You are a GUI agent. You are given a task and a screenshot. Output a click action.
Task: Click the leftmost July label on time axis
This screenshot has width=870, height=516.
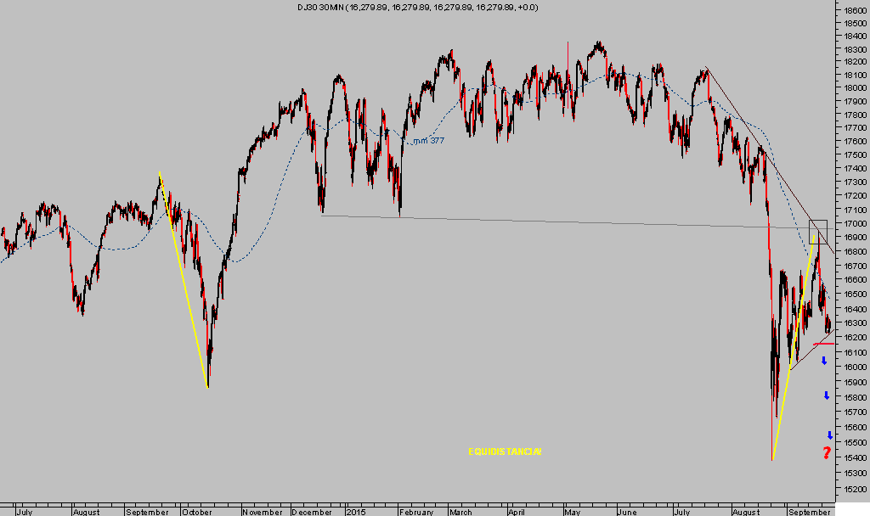pyautogui.click(x=25, y=512)
